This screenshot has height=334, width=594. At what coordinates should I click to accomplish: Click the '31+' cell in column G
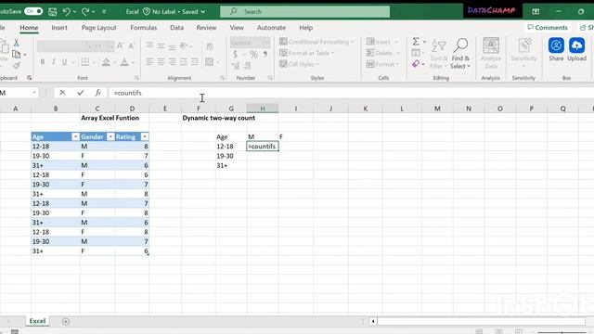coord(231,165)
